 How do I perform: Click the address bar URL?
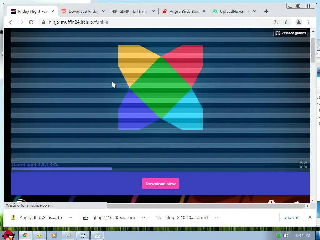click(78, 22)
